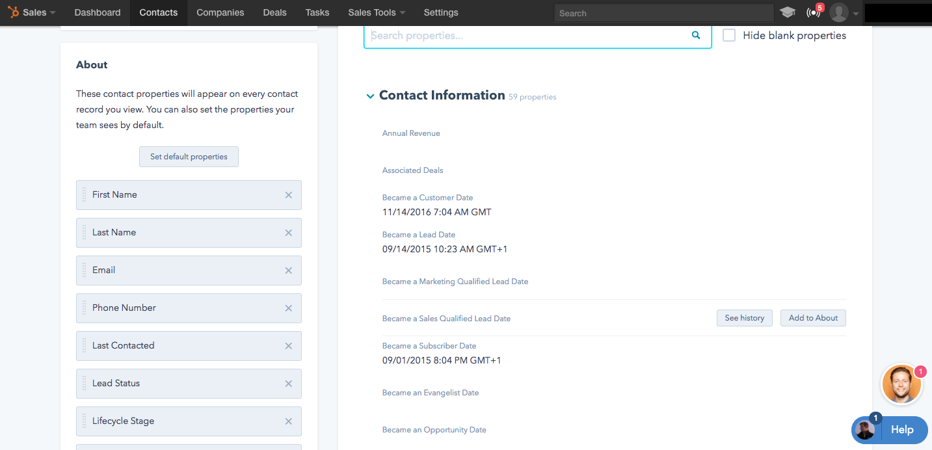
Task: Remove Email from About list
Action: pyautogui.click(x=289, y=271)
